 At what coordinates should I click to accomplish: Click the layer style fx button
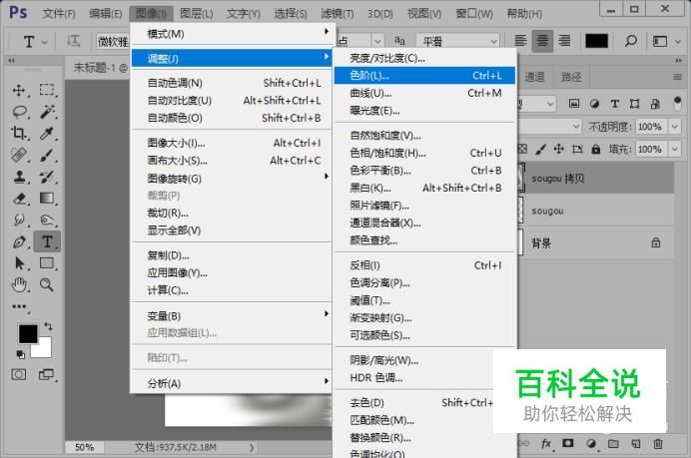click(x=546, y=443)
